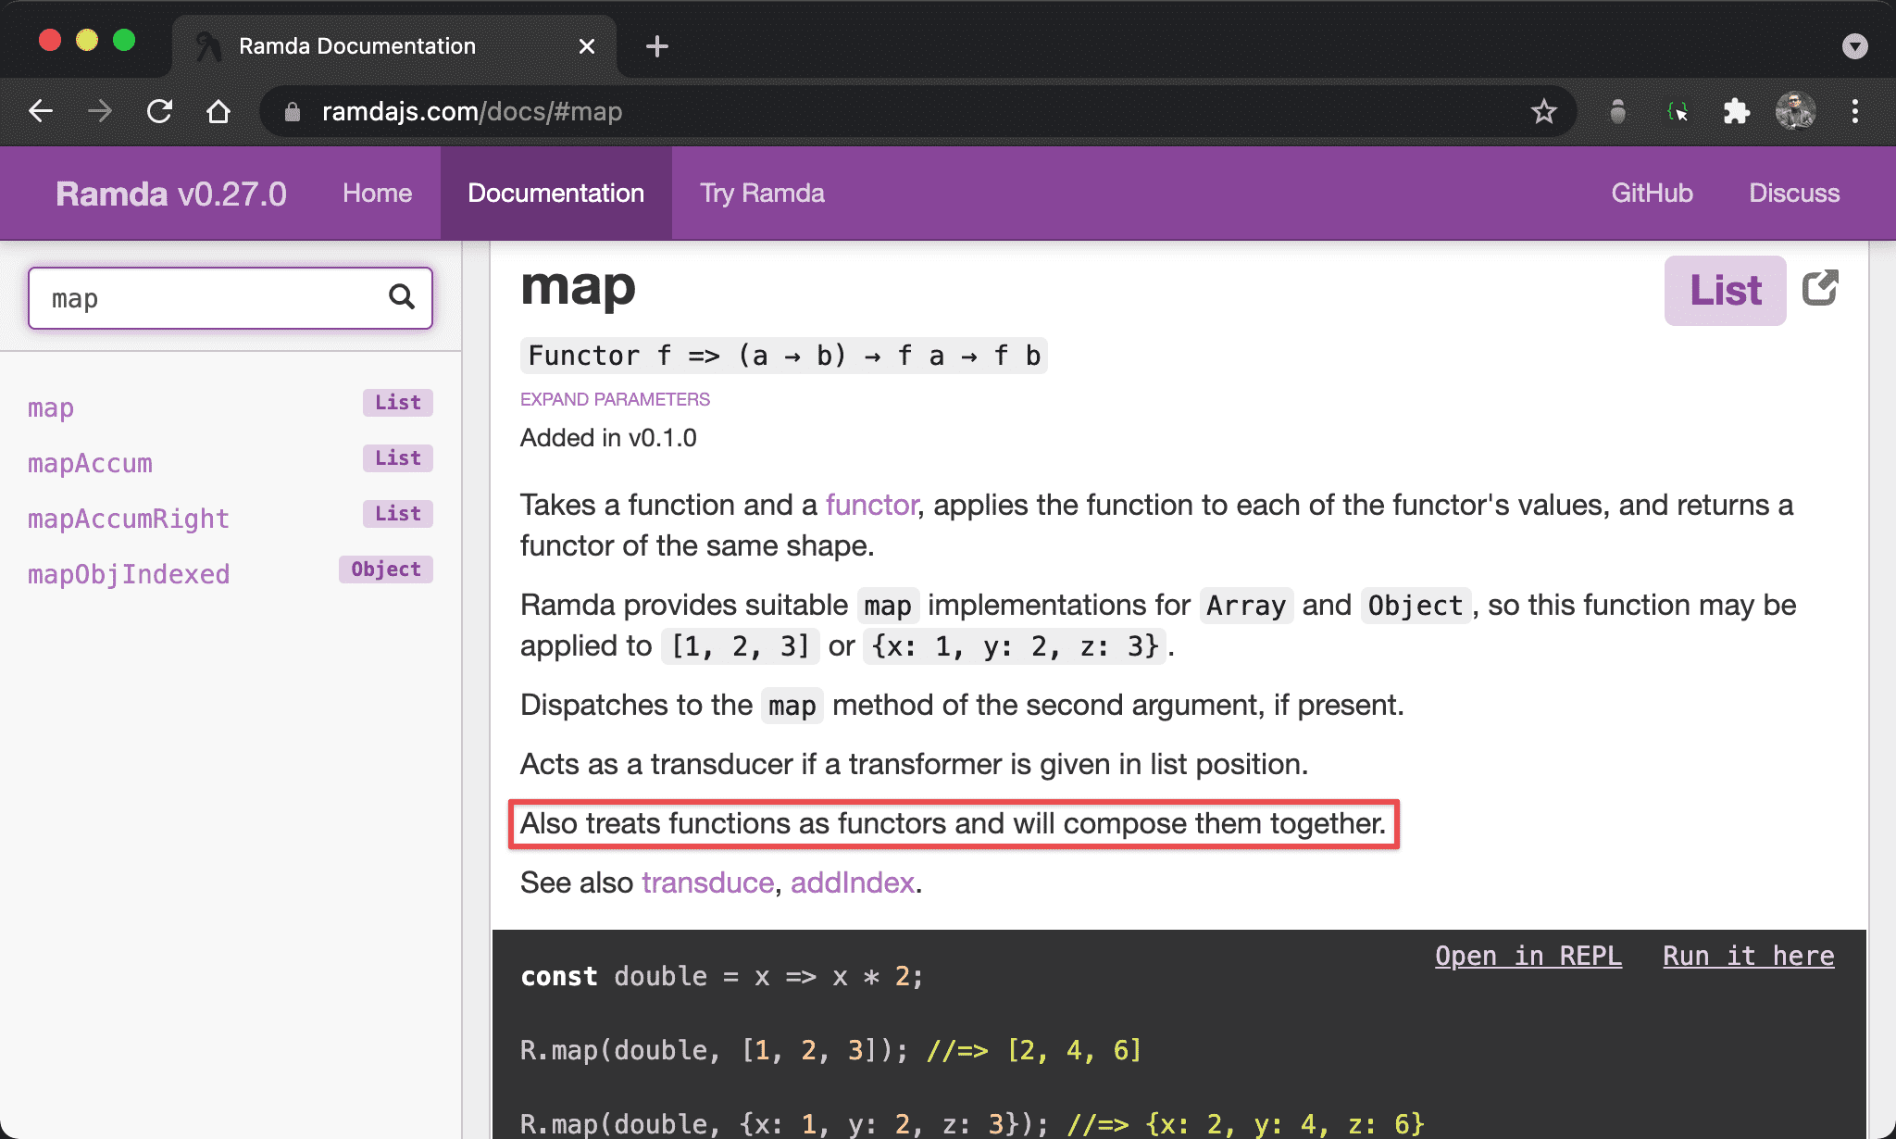Open the Extensions puzzle icon
The height and width of the screenshot is (1139, 1896).
click(x=1736, y=112)
